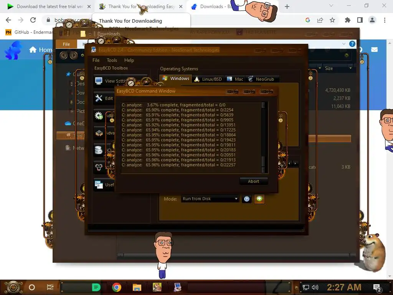Screen dimensions: 393x295
Task: Open steampunk Start button
Action: pyautogui.click(x=13, y=287)
